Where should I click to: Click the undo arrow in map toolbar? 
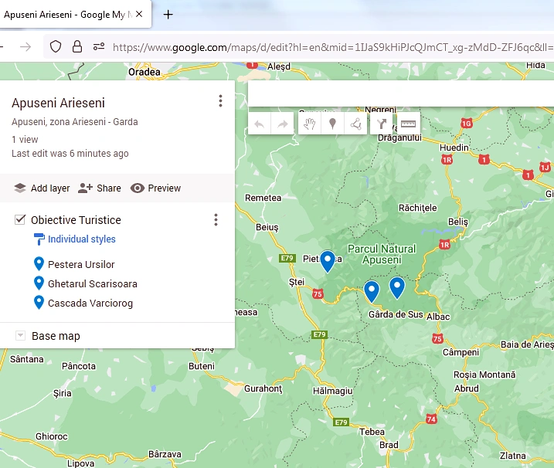260,124
